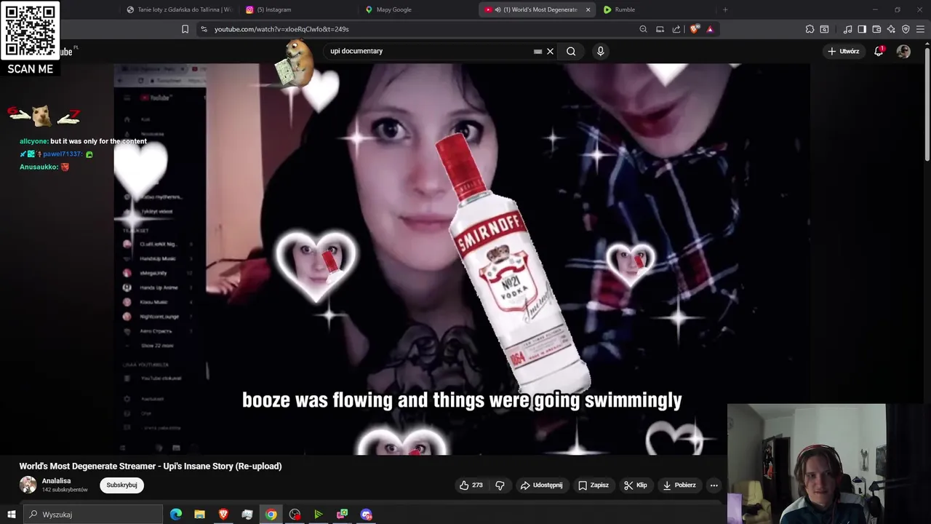The image size is (931, 524).
Task: Open File Explorer from the taskbar
Action: 199,515
